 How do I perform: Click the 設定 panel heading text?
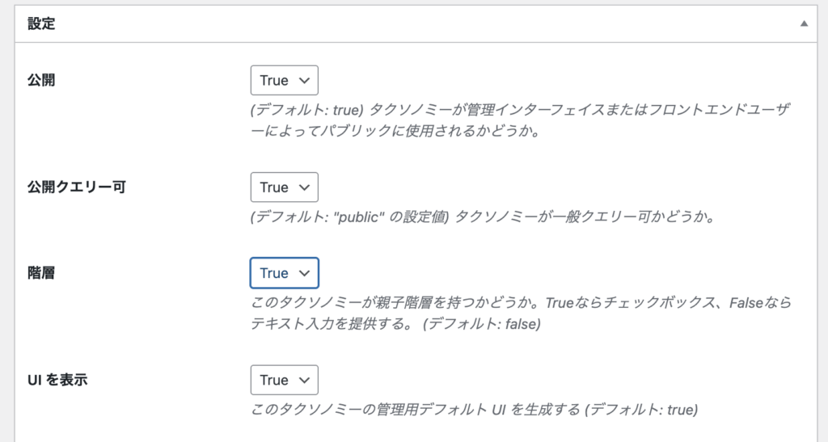pos(41,24)
